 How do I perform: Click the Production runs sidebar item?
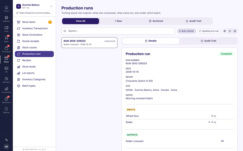[x=34, y=54]
